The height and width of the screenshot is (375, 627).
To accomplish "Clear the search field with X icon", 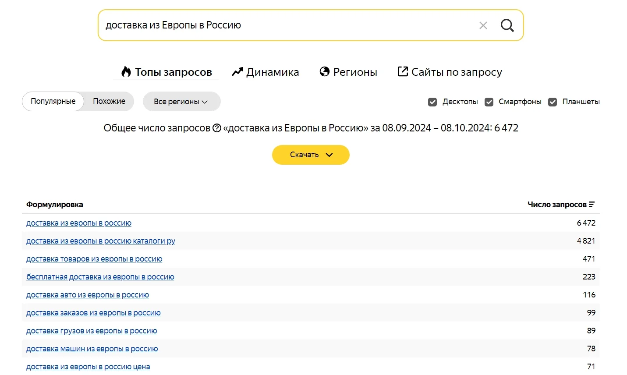I will (x=483, y=25).
